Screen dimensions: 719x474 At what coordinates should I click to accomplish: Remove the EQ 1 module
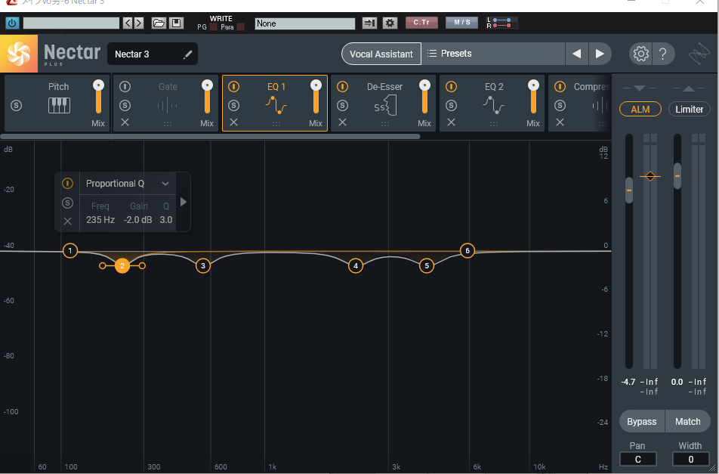tap(233, 122)
